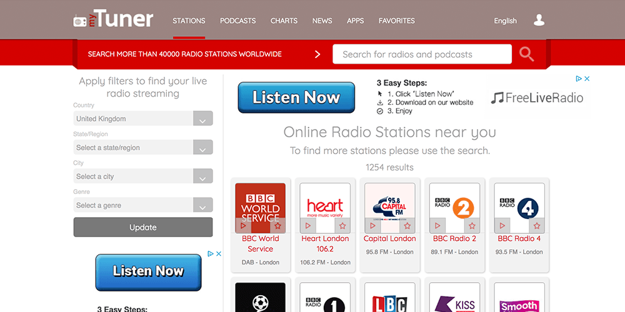Star Heart London 106.2 as favorite
The width and height of the screenshot is (625, 312).
coord(342,226)
